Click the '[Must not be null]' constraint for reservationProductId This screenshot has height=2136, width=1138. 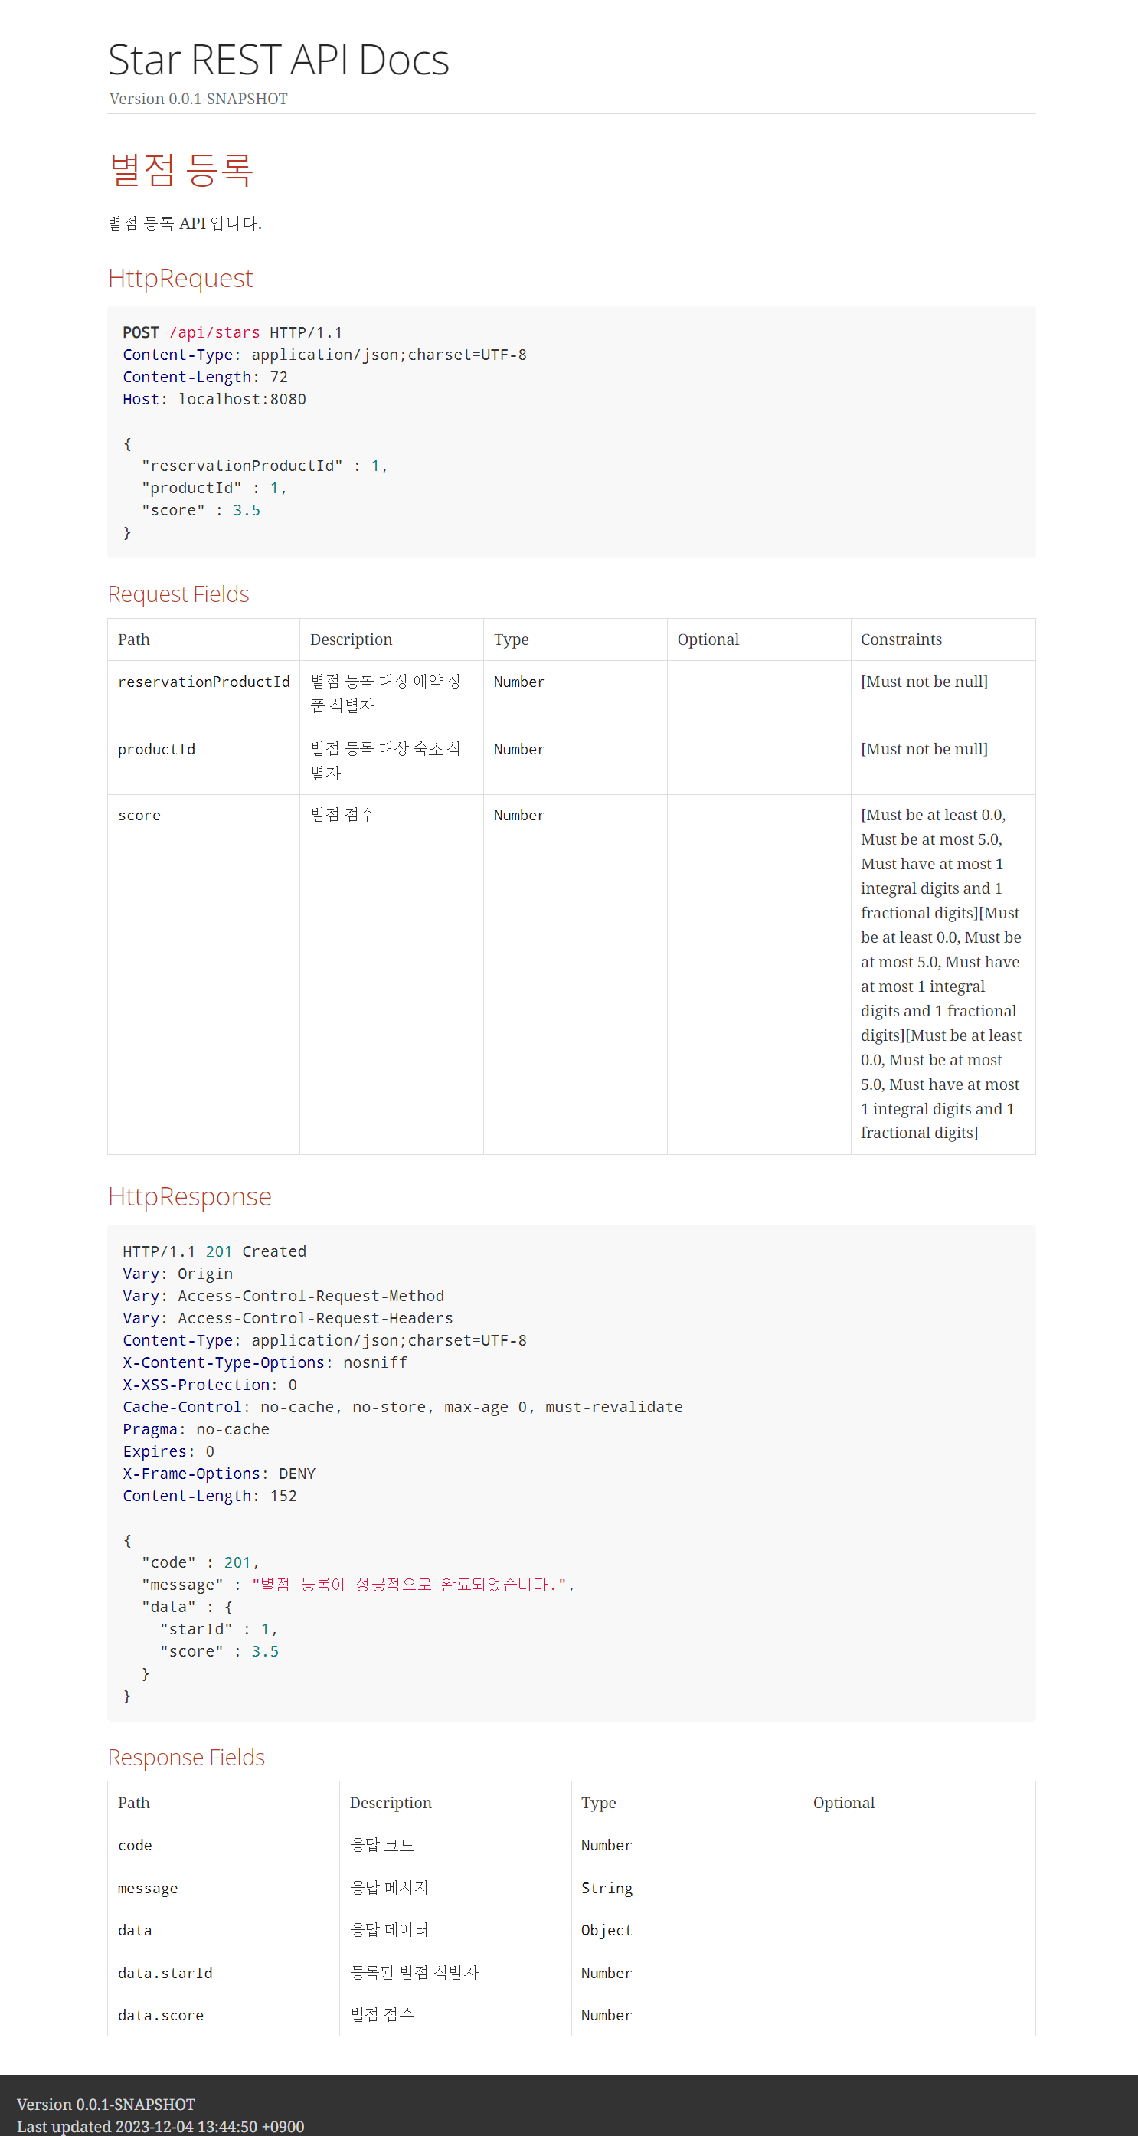coord(924,682)
